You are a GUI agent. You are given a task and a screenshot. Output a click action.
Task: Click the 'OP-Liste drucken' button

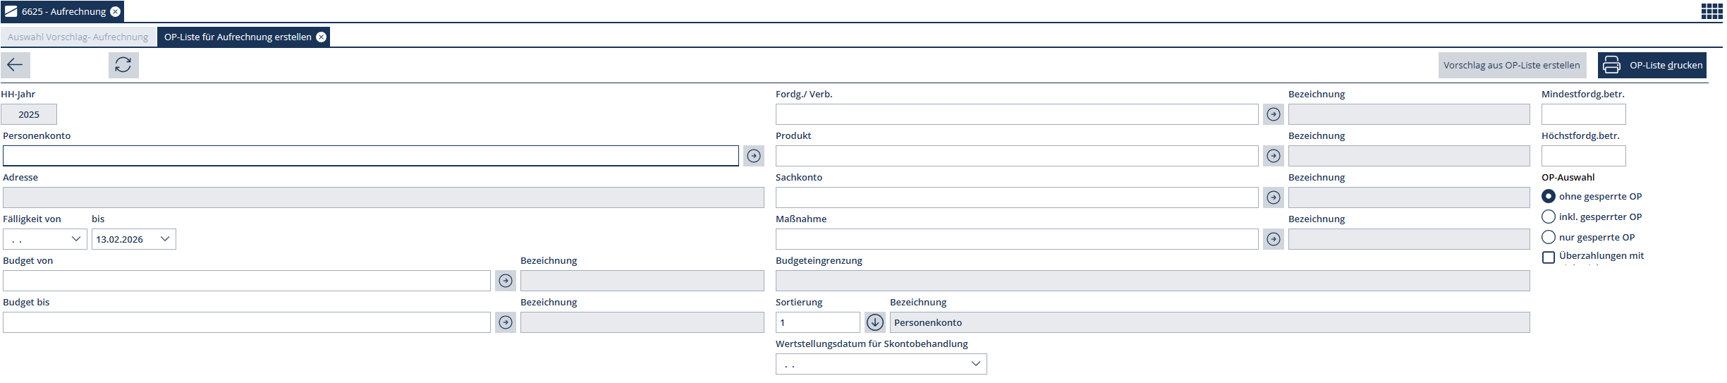point(1652,65)
